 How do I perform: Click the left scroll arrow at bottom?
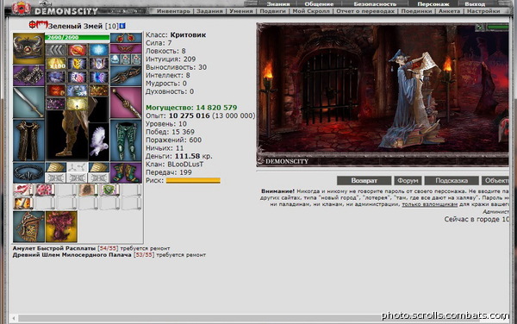click(x=13, y=318)
